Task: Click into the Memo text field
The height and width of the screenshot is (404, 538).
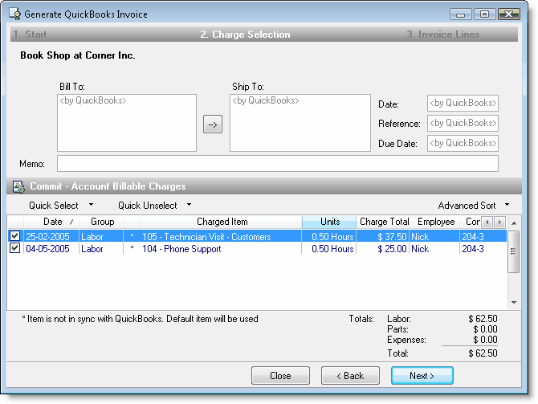Action: tap(277, 164)
